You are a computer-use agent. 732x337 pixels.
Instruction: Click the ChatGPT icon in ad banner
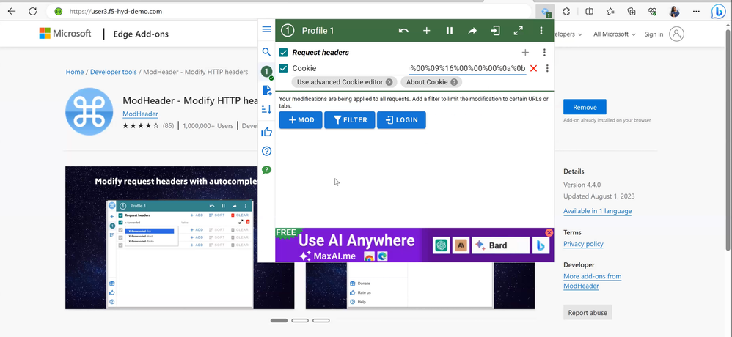[441, 245]
